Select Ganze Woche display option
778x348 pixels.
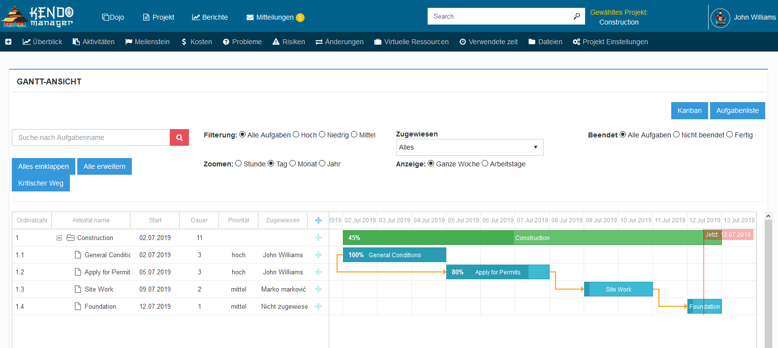431,163
